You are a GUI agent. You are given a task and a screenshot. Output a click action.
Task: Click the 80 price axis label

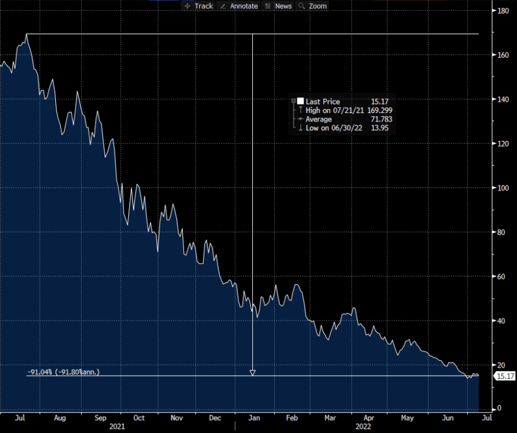click(501, 232)
